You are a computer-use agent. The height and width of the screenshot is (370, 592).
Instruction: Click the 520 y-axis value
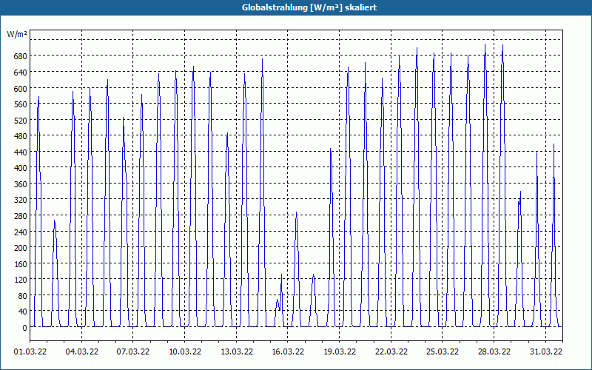[20, 121]
